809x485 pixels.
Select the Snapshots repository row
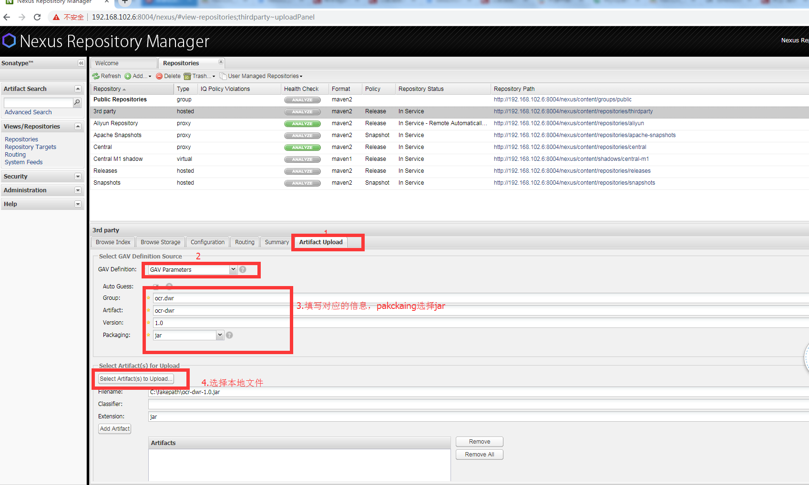[449, 183]
